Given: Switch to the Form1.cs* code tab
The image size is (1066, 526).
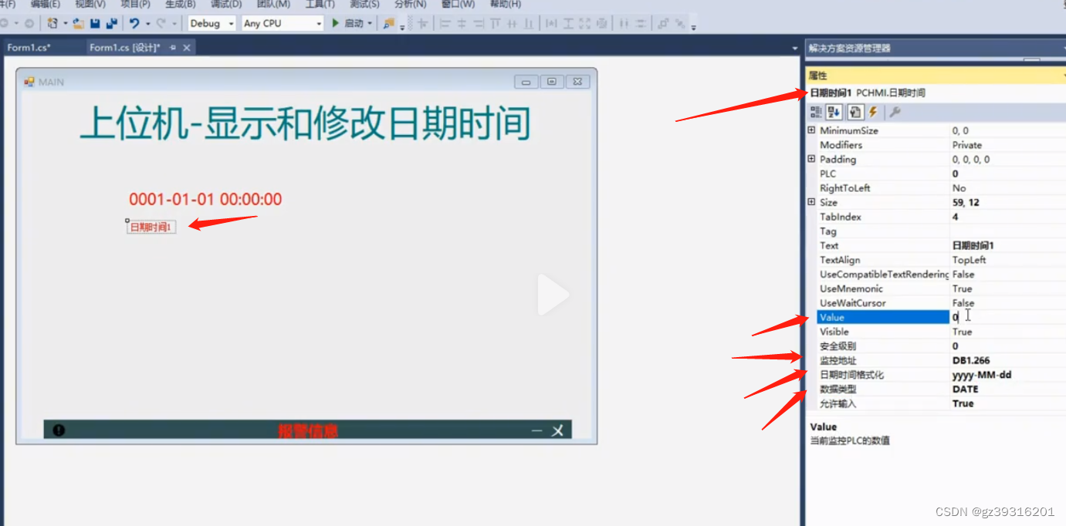Looking at the screenshot, I should click(x=29, y=48).
